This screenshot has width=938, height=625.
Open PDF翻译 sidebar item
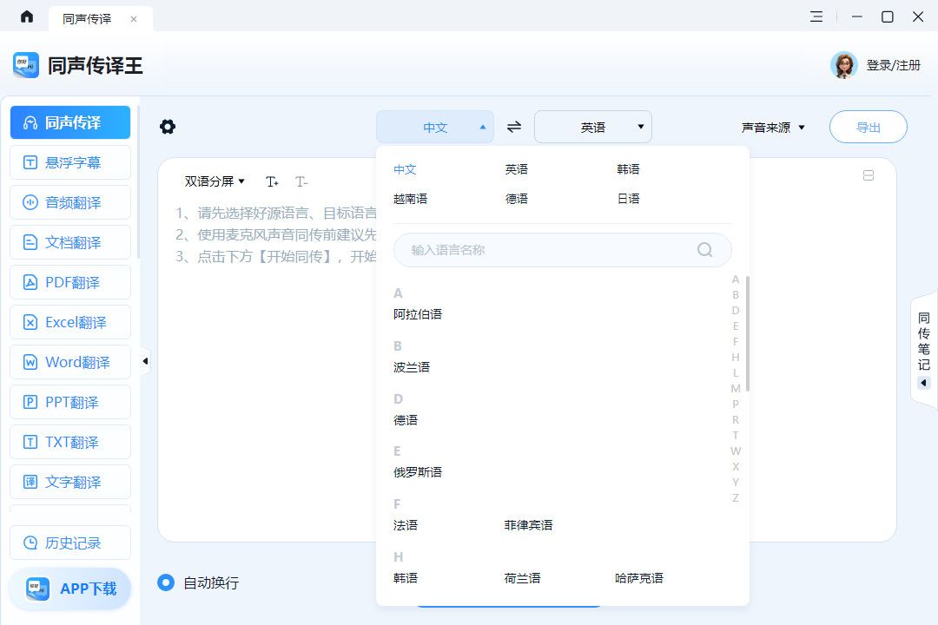coord(70,282)
